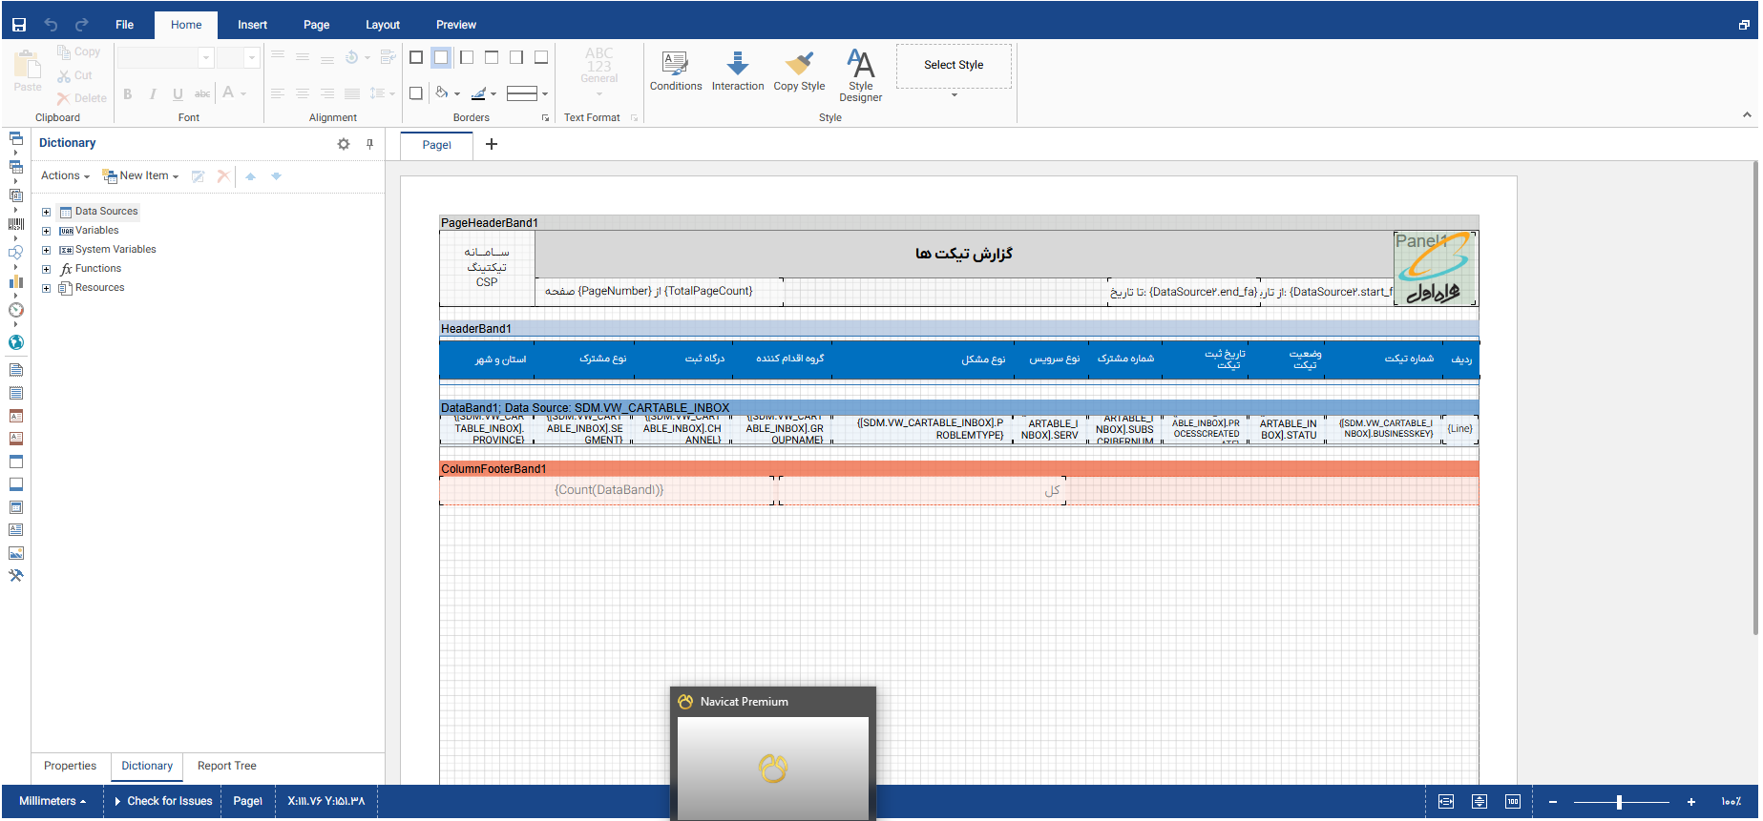1763x821 pixels.
Task: Add a new page with plus icon
Action: point(492,144)
